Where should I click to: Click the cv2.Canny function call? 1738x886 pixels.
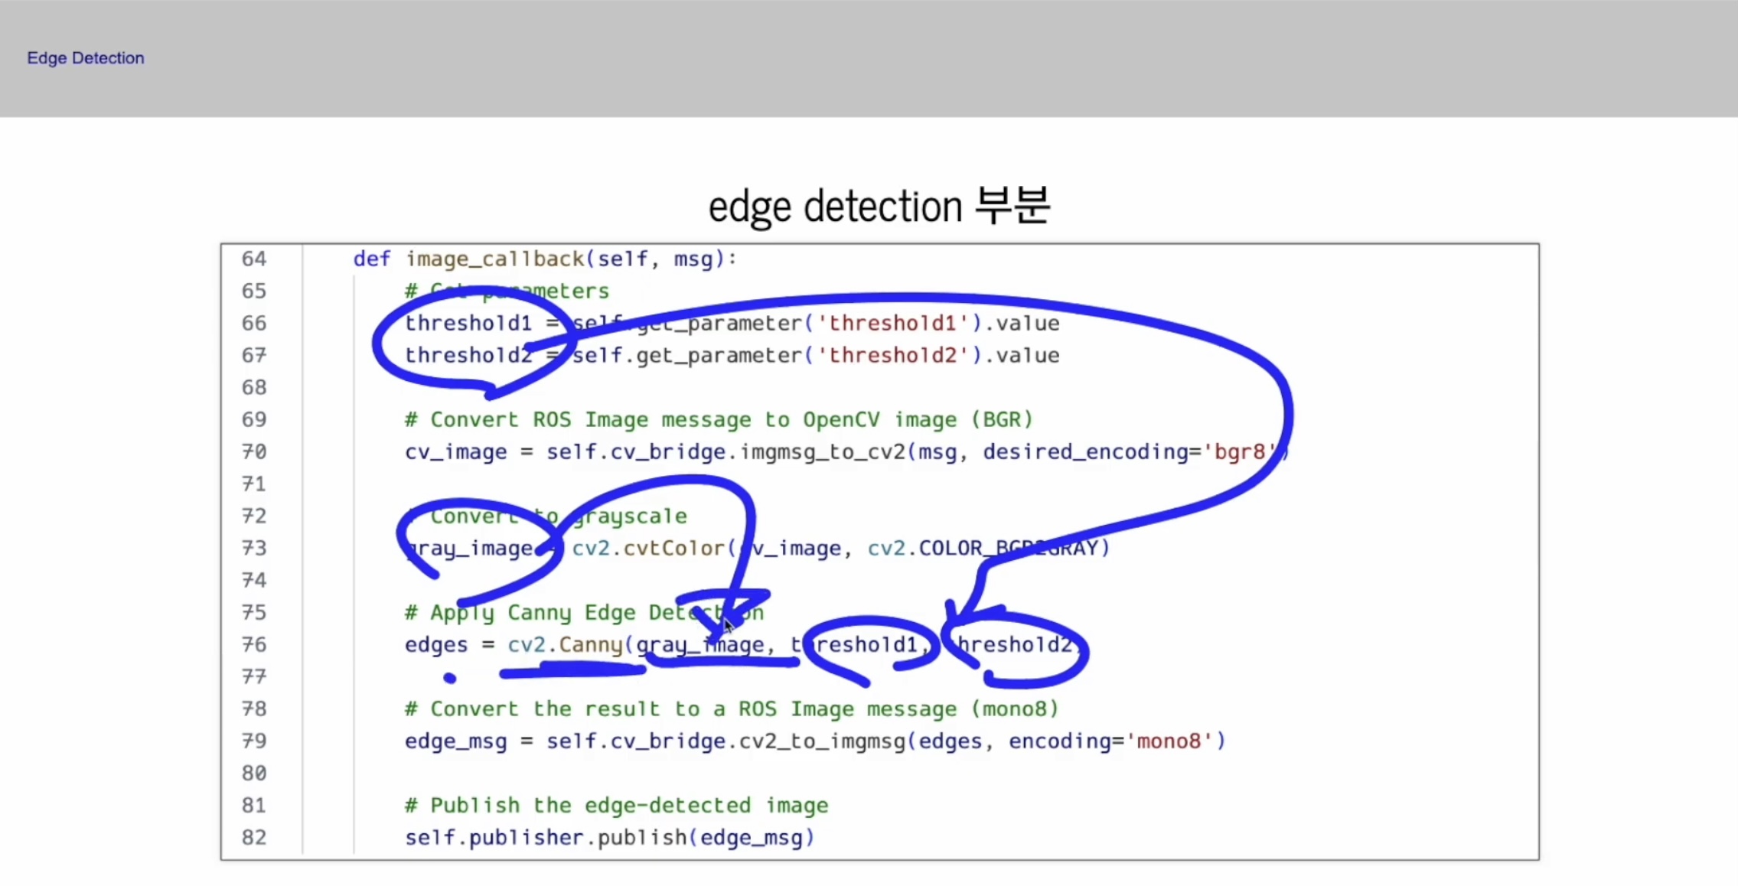pyautogui.click(x=565, y=645)
